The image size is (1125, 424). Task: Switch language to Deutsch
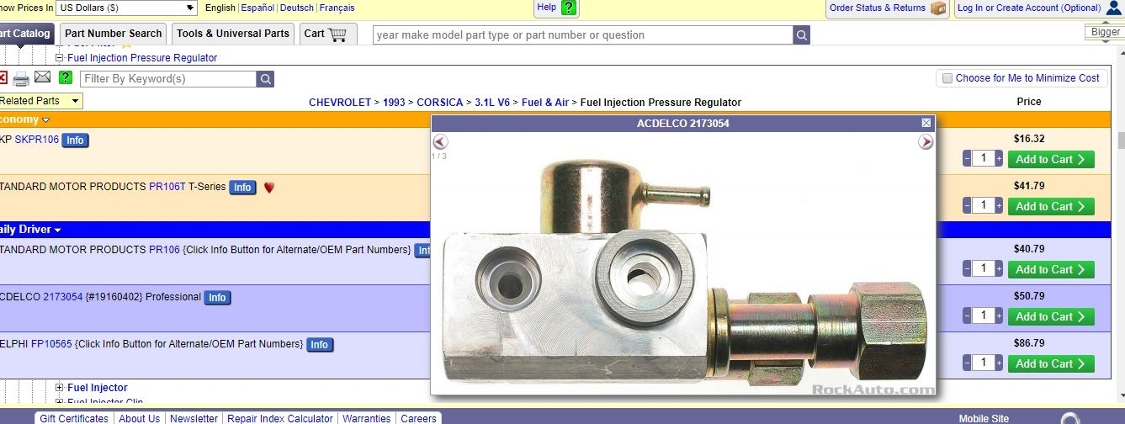(x=297, y=8)
